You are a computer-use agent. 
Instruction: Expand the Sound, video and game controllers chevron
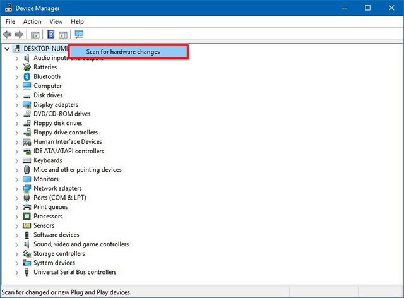[17, 244]
